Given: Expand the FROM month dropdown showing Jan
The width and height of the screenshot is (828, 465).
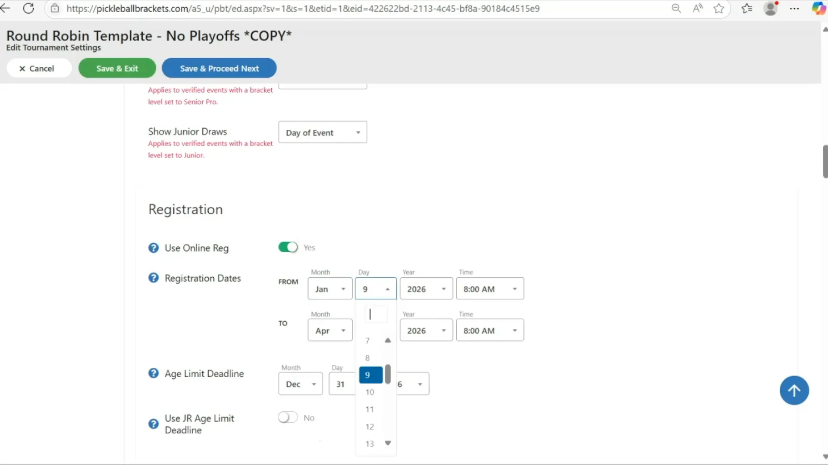Looking at the screenshot, I should click(x=330, y=288).
